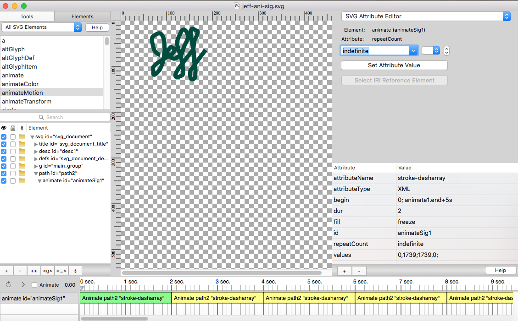Collapse the svg id="svg_document" tree node
This screenshot has width=518, height=321.
pyautogui.click(x=31, y=136)
